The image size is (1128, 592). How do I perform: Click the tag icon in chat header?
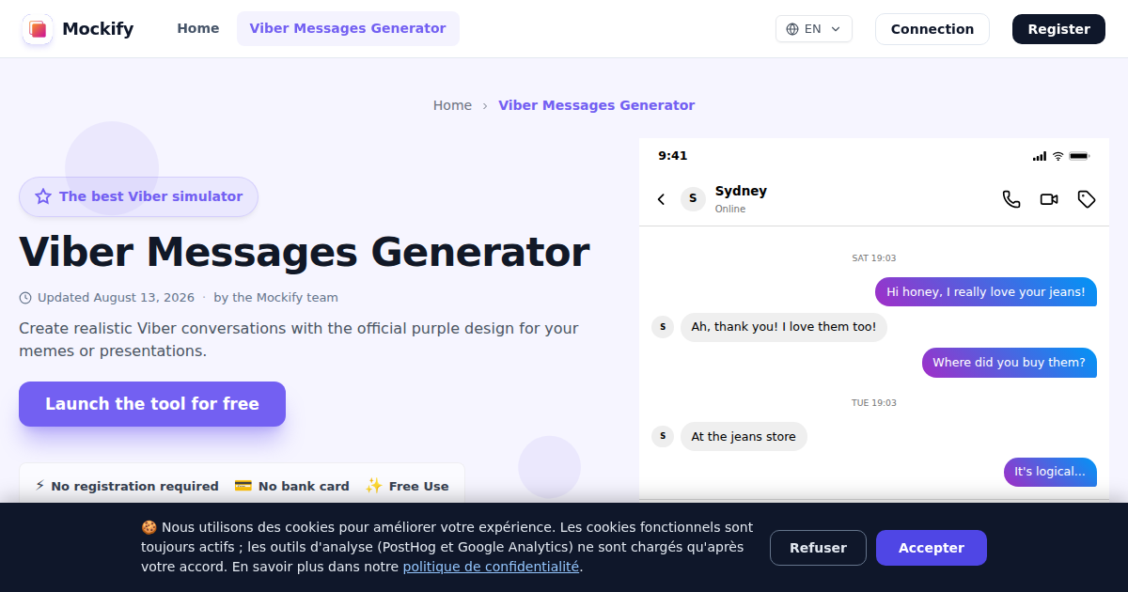(1087, 199)
